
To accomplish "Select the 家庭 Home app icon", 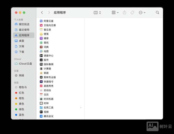I will pos(41,73).
